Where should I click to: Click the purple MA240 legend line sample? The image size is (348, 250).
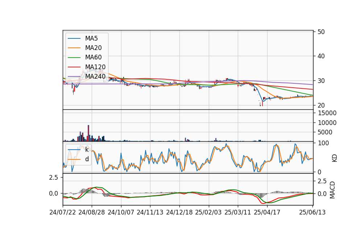click(74, 76)
